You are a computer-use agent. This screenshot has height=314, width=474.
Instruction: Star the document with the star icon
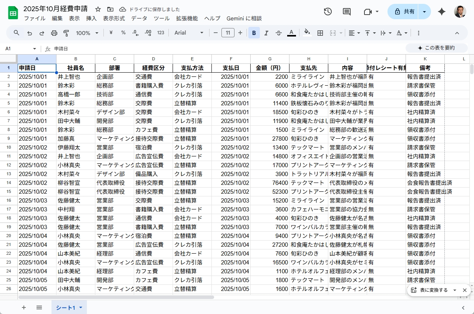pos(98,9)
